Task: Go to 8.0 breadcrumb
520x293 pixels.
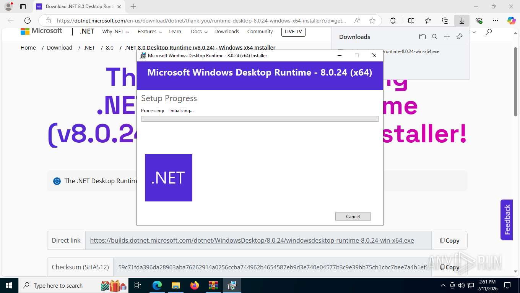Action: [110, 48]
